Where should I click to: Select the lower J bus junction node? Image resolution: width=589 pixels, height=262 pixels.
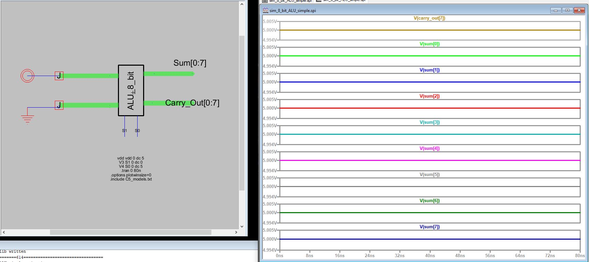[x=59, y=105]
